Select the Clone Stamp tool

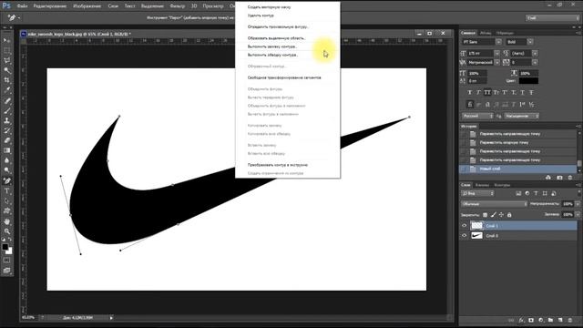7,121
